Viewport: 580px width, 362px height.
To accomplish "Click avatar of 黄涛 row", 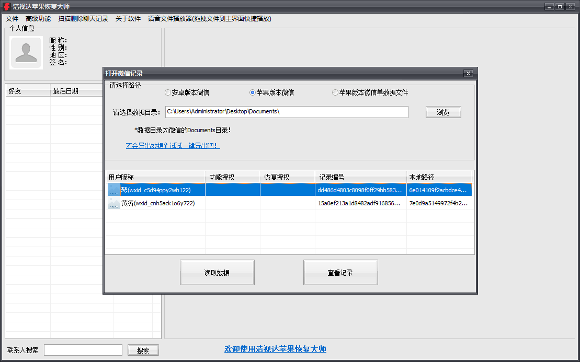I will point(114,203).
